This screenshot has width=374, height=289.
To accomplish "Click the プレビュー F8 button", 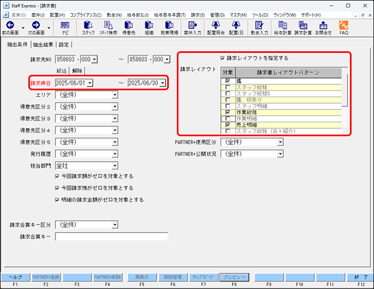I will click(234, 277).
